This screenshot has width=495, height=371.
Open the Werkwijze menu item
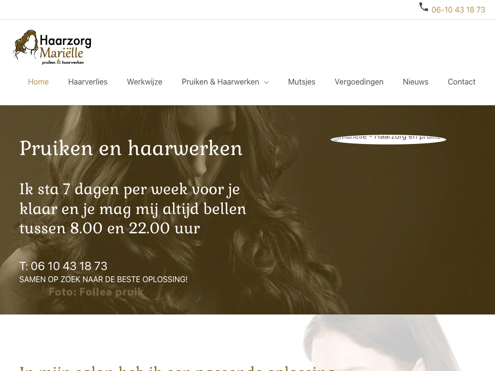coord(145,82)
